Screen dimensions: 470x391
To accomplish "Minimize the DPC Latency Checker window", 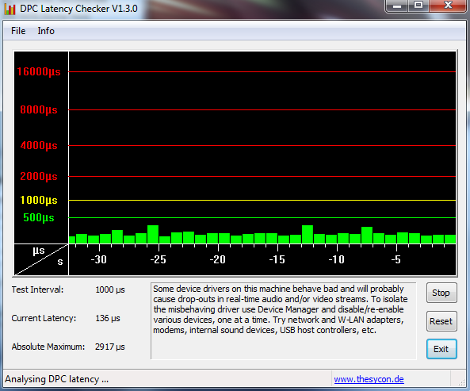I will [397, 6].
